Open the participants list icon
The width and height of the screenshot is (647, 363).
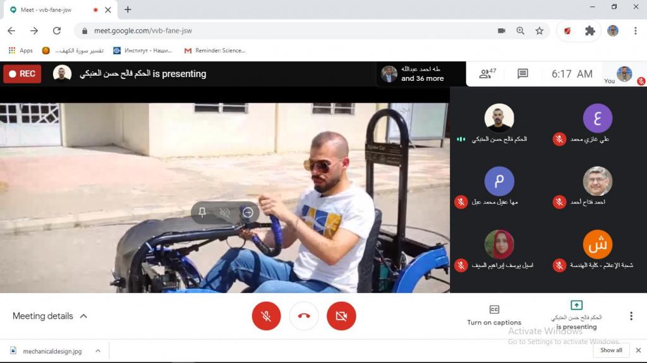coord(487,74)
